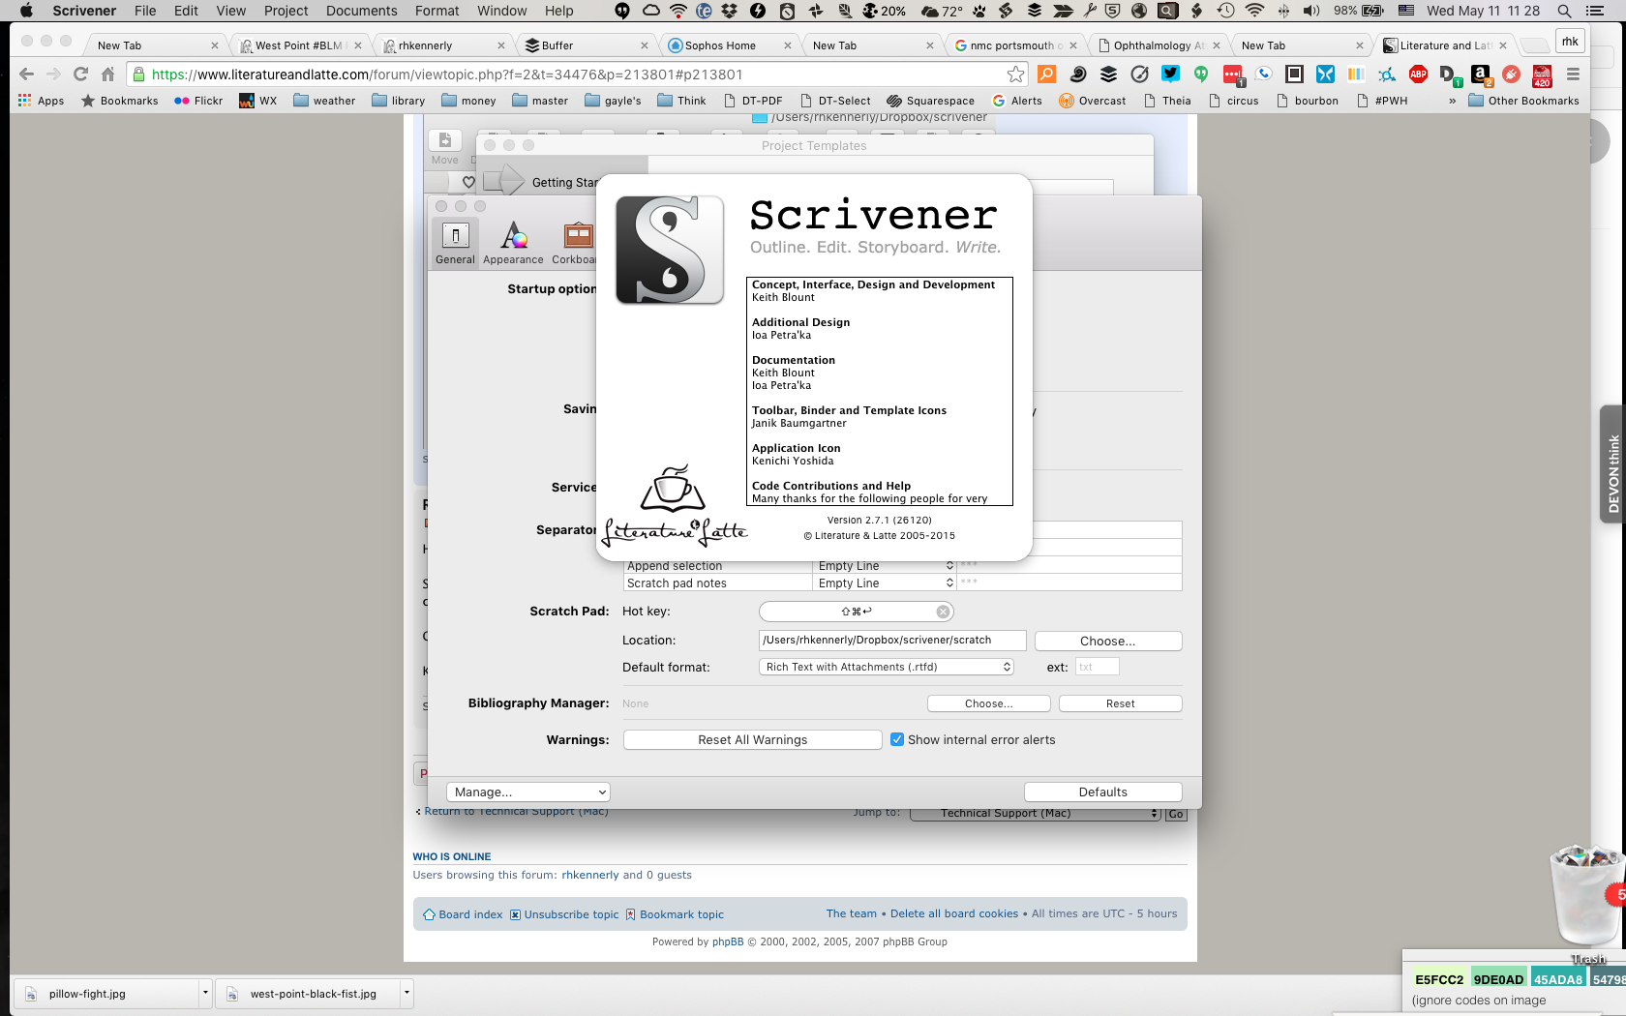
Task: Toggle Show internal error alerts checkbox
Action: click(897, 739)
